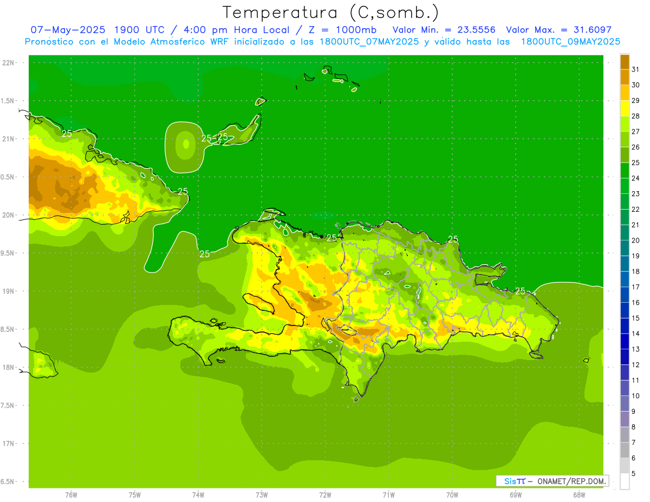Click the 74W longitude axis label
The height and width of the screenshot is (502, 650).
tap(198, 495)
